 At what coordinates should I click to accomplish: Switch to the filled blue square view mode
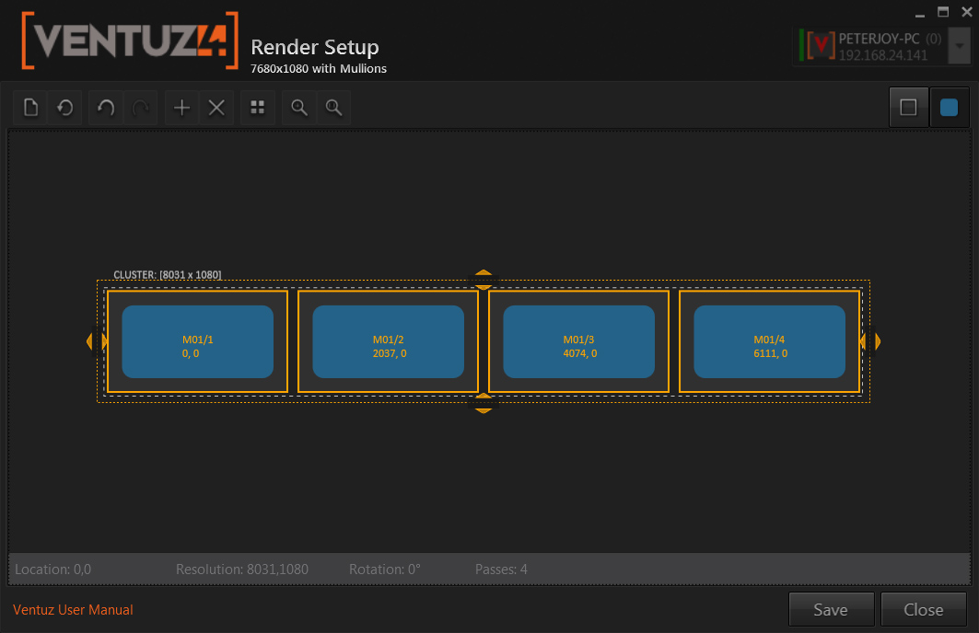pos(949,108)
